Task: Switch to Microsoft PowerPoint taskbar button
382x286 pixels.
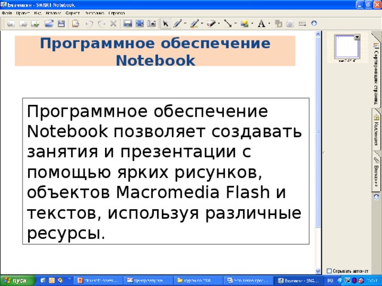Action: pos(98,281)
